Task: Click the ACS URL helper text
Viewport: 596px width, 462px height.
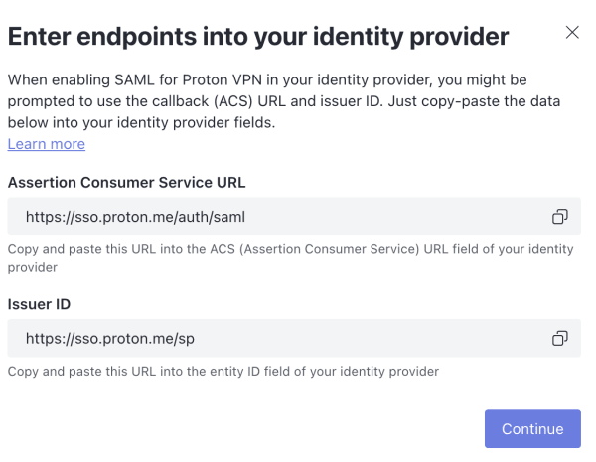Action: point(290,258)
